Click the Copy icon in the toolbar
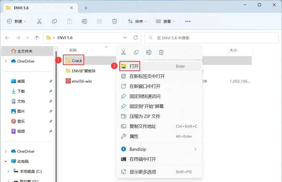The width and height of the screenshot is (282, 182). (54, 21)
